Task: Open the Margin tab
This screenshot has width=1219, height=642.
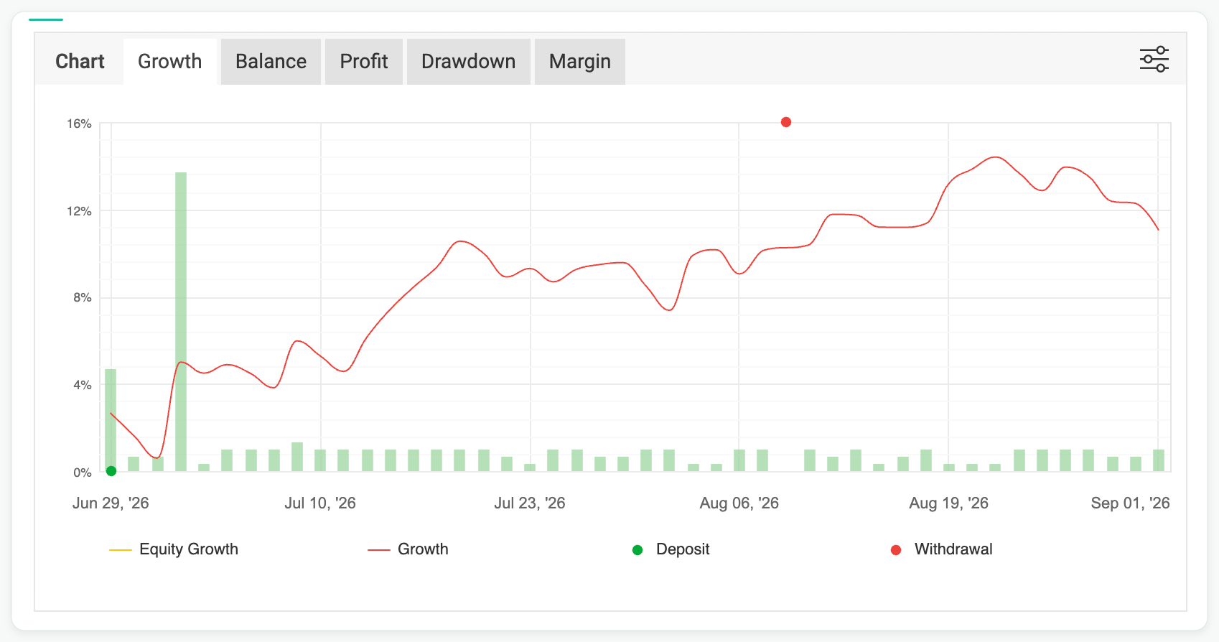Action: click(x=580, y=62)
